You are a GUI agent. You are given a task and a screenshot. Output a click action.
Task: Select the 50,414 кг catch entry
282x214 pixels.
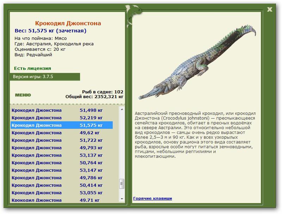coord(62,185)
